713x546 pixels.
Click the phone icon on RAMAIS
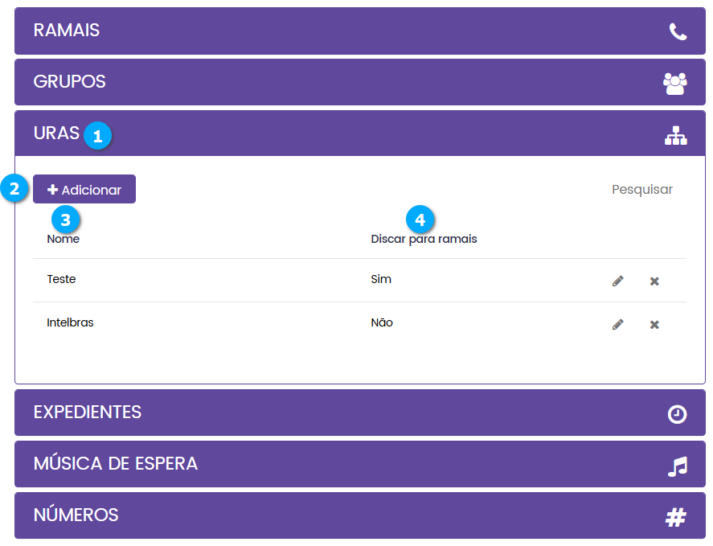pos(678,31)
